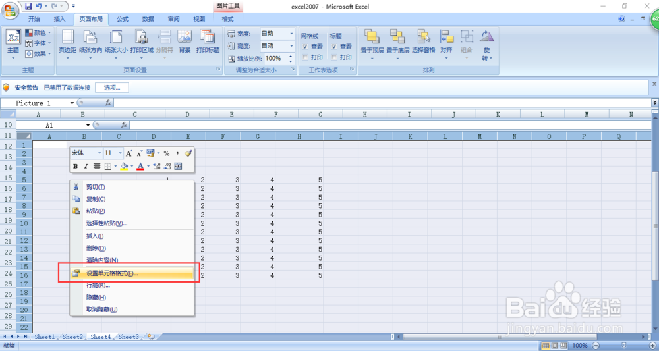Image resolution: width=659 pixels, height=351 pixels.
Task: Click the main formula bar input field
Action: pos(382,103)
